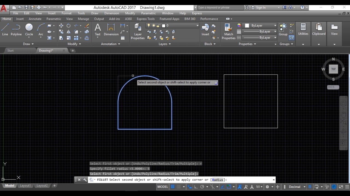Switch to the Annotate ribbon tab

pos(35,19)
